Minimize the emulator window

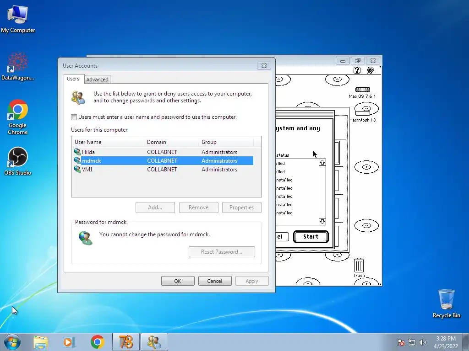coord(343,61)
